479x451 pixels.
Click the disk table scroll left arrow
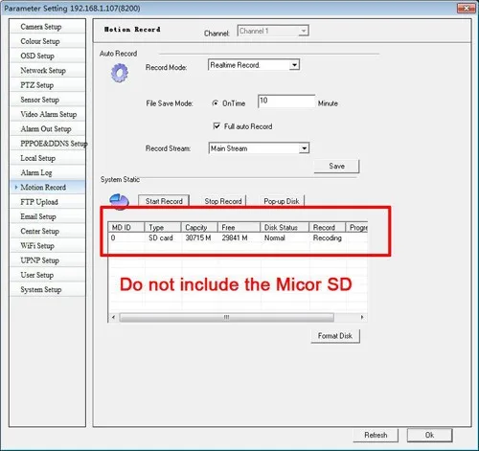(x=113, y=317)
